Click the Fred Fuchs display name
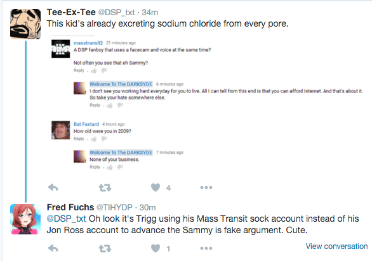This screenshot has height=261, width=372. tap(70, 207)
